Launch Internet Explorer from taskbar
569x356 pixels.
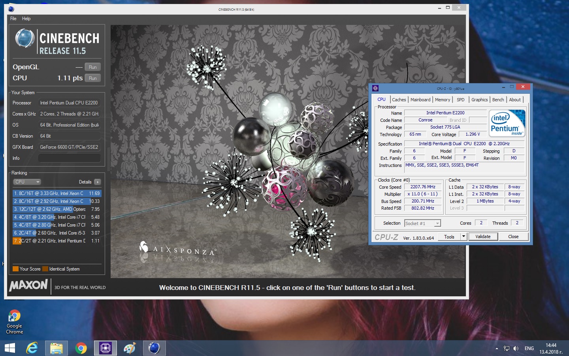pos(32,348)
